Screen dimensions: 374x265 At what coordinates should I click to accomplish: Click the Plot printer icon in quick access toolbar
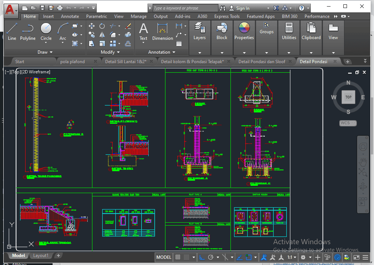point(60,8)
